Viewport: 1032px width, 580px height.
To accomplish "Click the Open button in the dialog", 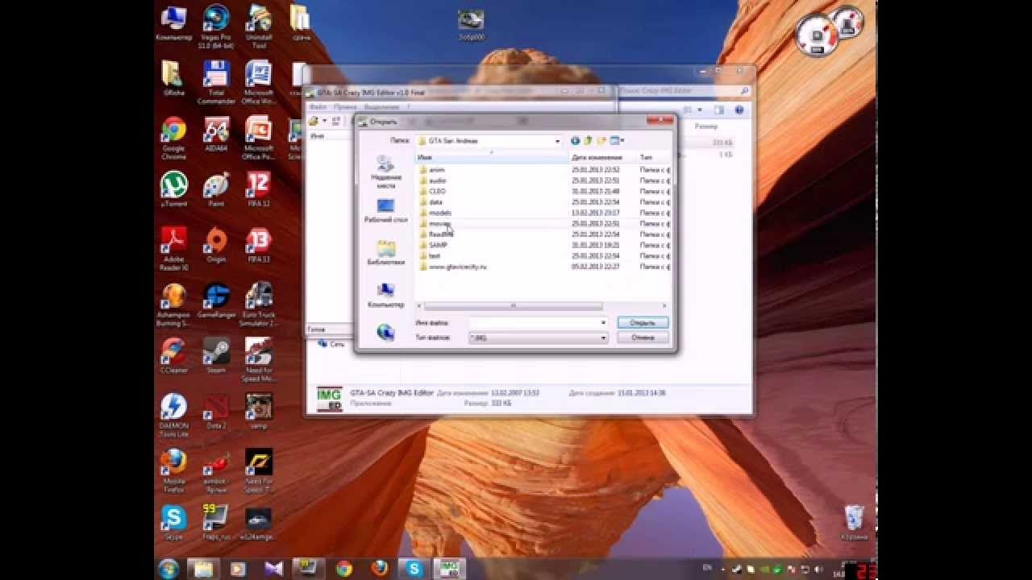I will point(643,322).
